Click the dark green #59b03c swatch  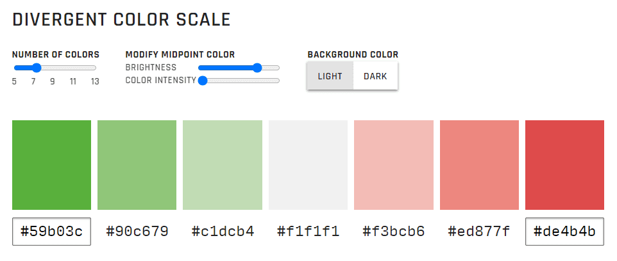51,165
